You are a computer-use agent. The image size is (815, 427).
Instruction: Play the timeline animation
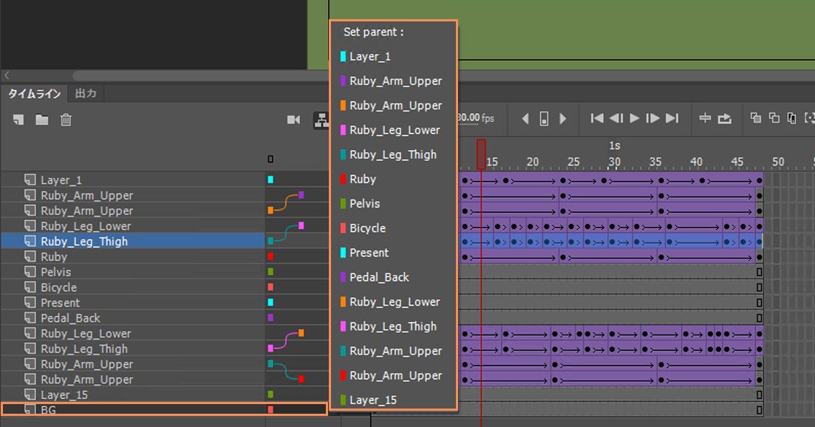[634, 118]
